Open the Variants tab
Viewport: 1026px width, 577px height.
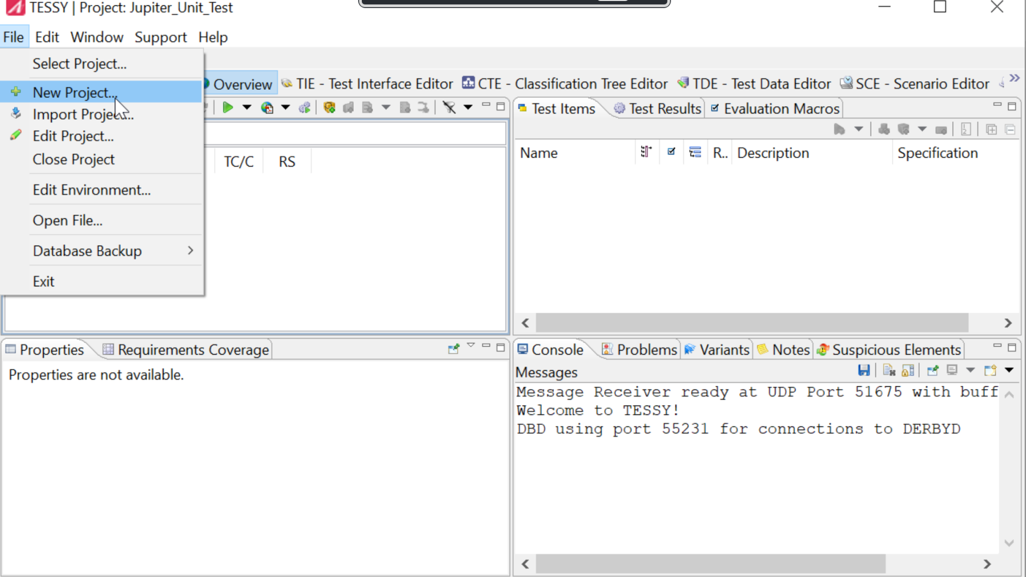717,349
